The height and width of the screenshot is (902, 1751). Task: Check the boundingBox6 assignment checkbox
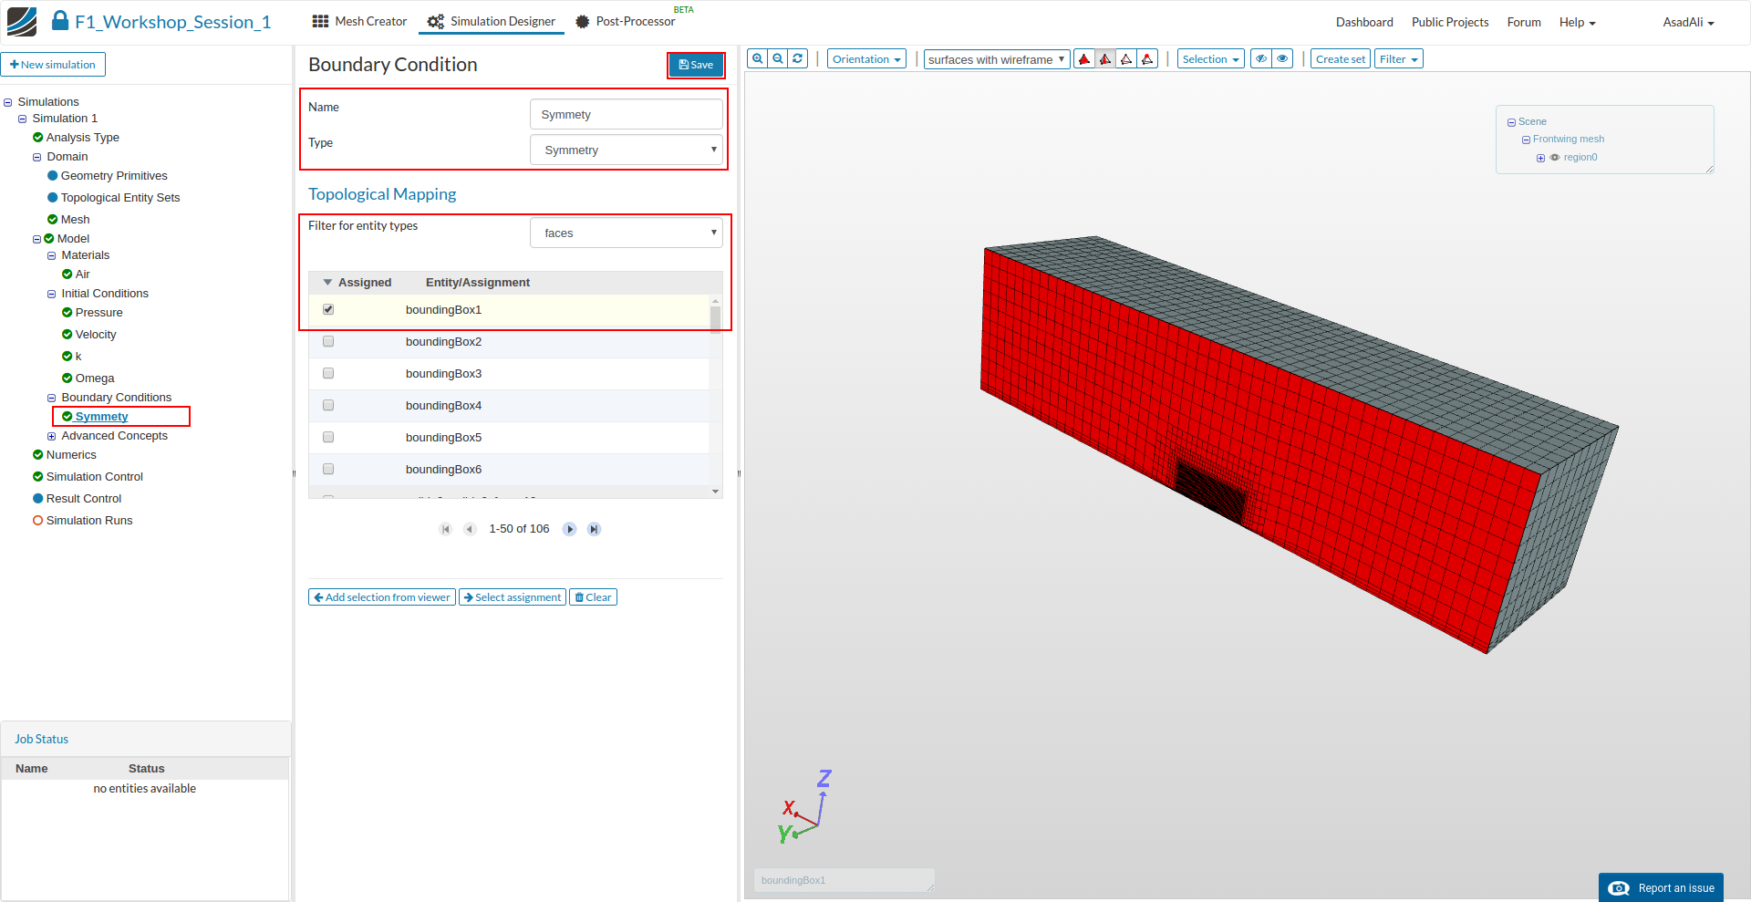(328, 470)
